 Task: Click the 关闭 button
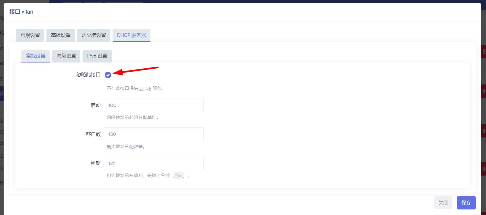coord(443,203)
